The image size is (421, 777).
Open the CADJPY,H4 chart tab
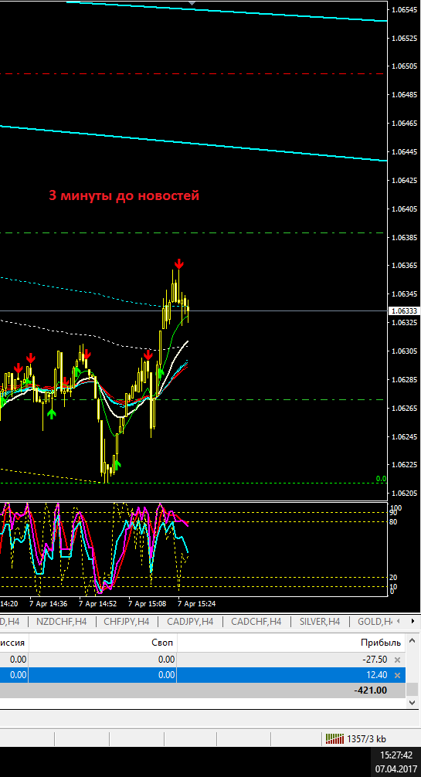pos(191,622)
